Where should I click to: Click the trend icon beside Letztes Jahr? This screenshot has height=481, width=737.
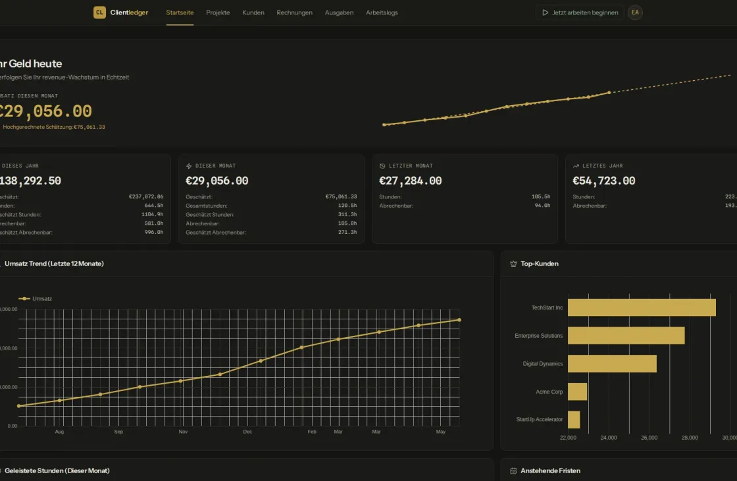click(576, 166)
